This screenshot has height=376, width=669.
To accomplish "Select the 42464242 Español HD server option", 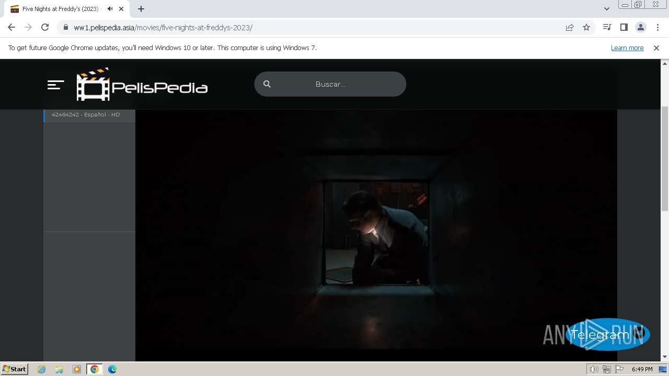I will click(89, 114).
